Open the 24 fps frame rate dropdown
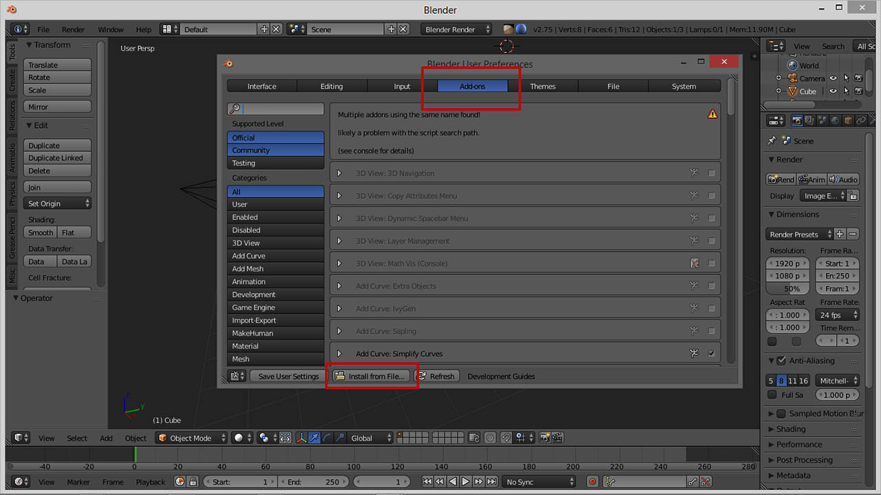 click(x=838, y=315)
